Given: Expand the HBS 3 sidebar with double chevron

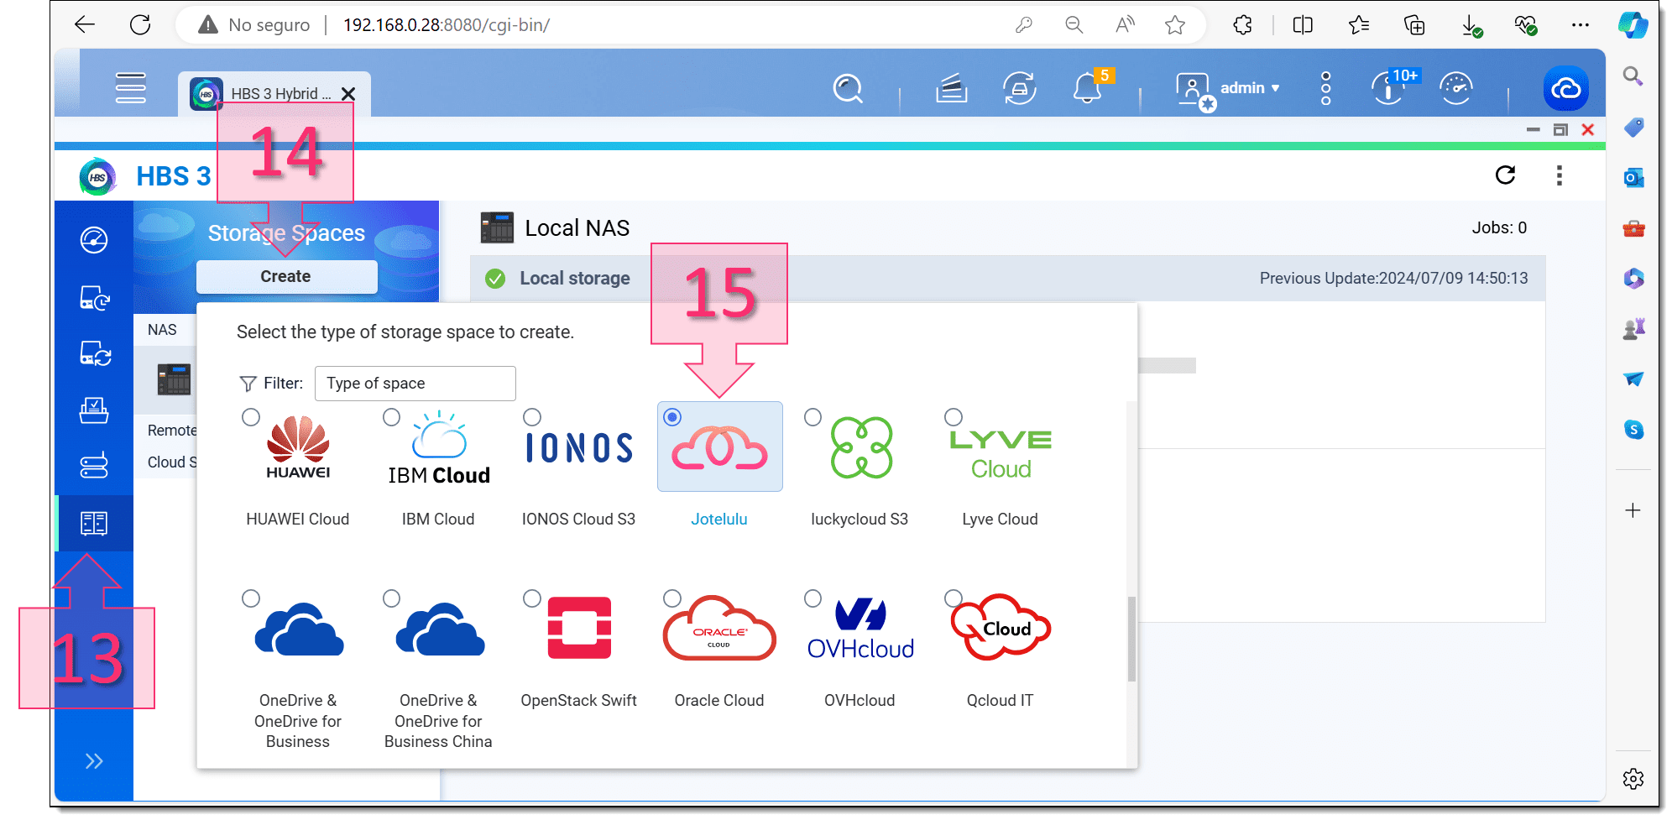Looking at the screenshot, I should [x=94, y=761].
